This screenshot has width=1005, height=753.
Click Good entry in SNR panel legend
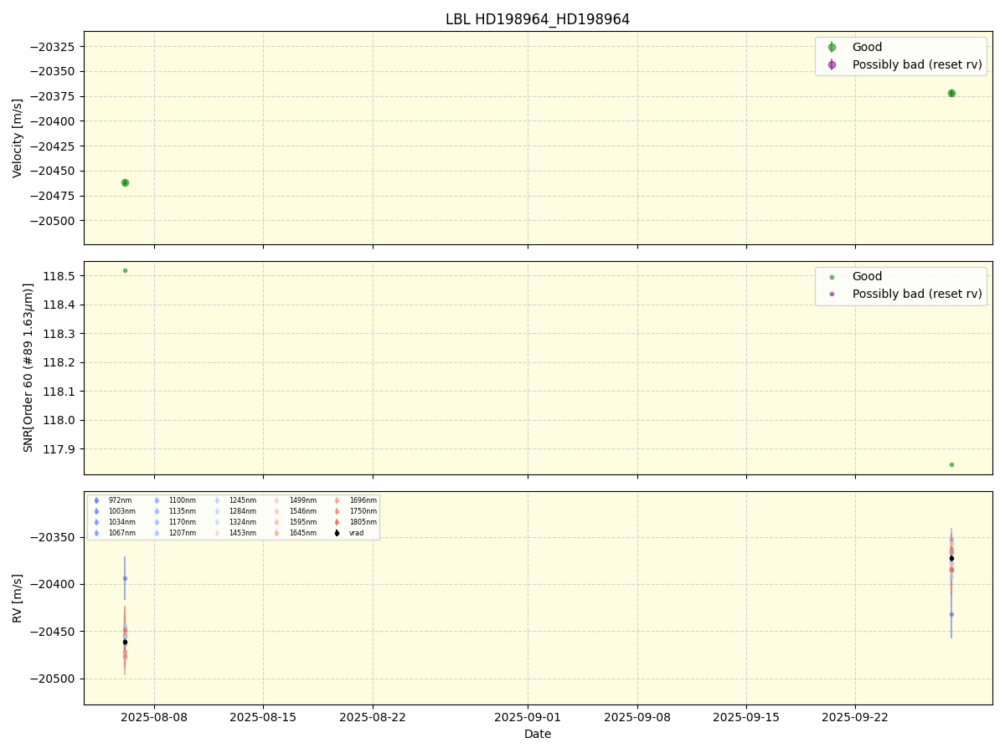867,277
